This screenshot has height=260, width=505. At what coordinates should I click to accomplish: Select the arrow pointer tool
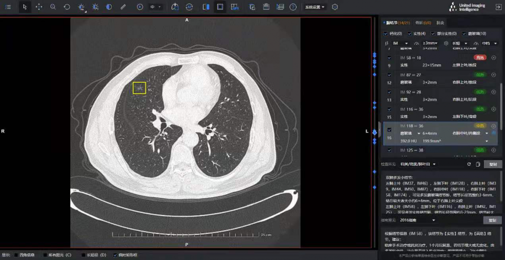pos(25,7)
